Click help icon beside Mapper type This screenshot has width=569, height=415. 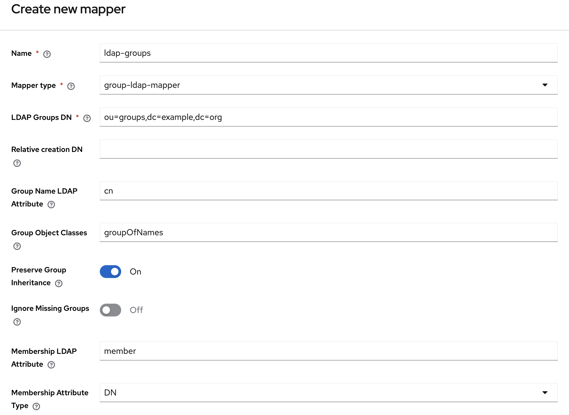coord(71,86)
